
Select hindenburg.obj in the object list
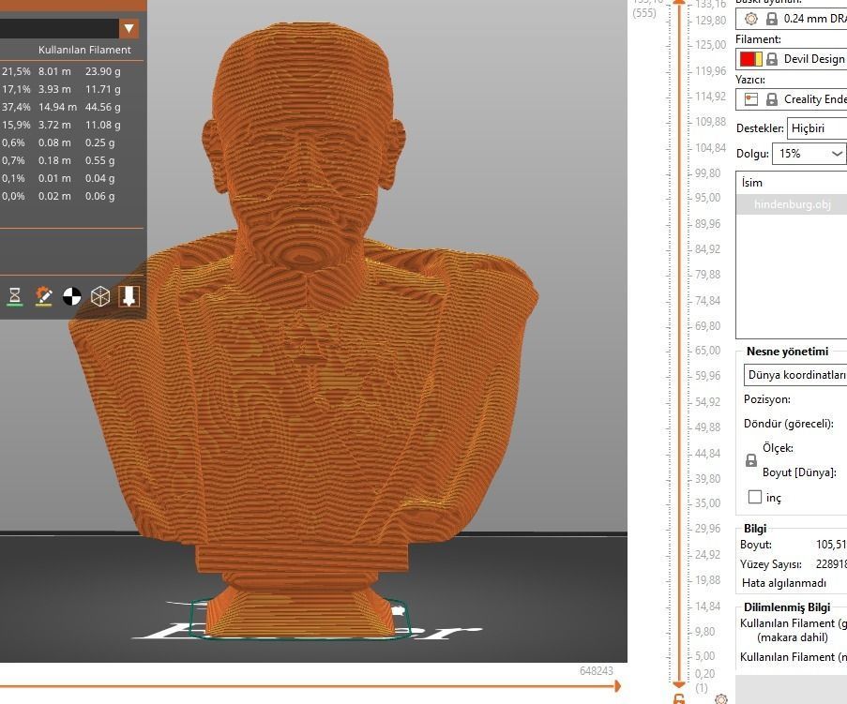tap(792, 204)
